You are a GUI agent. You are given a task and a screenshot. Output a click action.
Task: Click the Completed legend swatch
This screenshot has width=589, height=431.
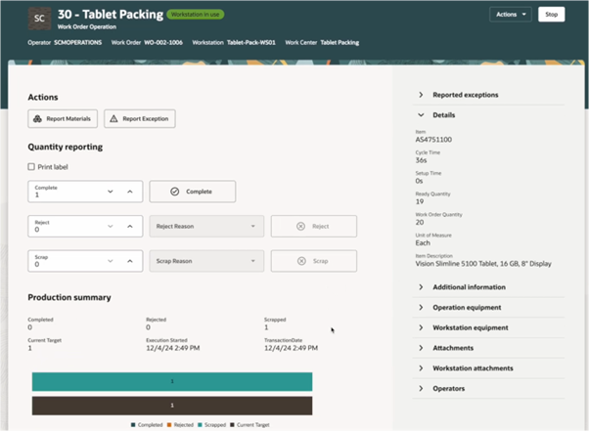pyautogui.click(x=133, y=425)
